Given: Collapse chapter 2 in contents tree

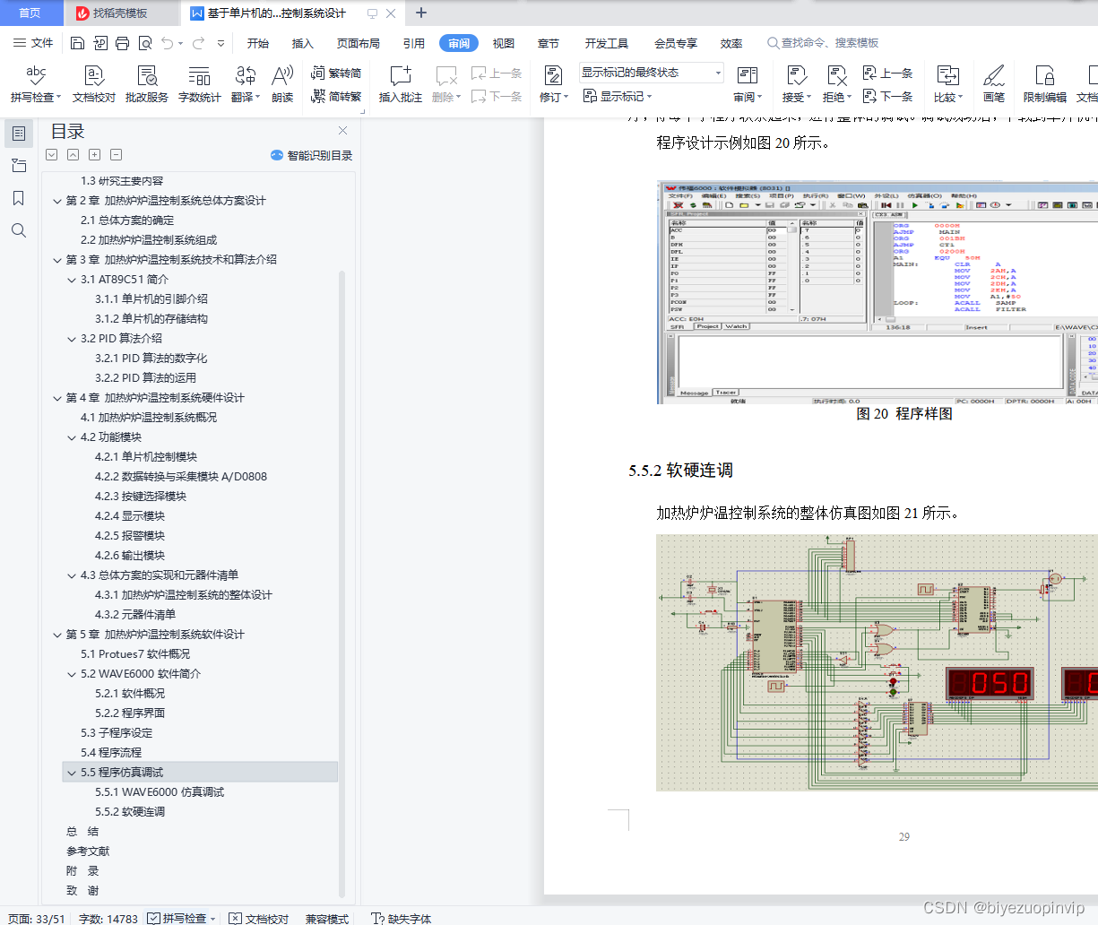Looking at the screenshot, I should tap(57, 201).
